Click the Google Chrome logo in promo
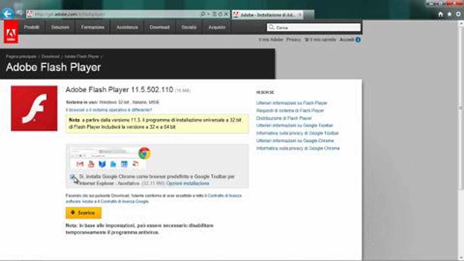Screen dimensions: 464x261 tap(144, 153)
